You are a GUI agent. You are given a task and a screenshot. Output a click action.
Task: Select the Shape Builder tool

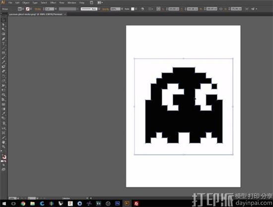coord(3,95)
